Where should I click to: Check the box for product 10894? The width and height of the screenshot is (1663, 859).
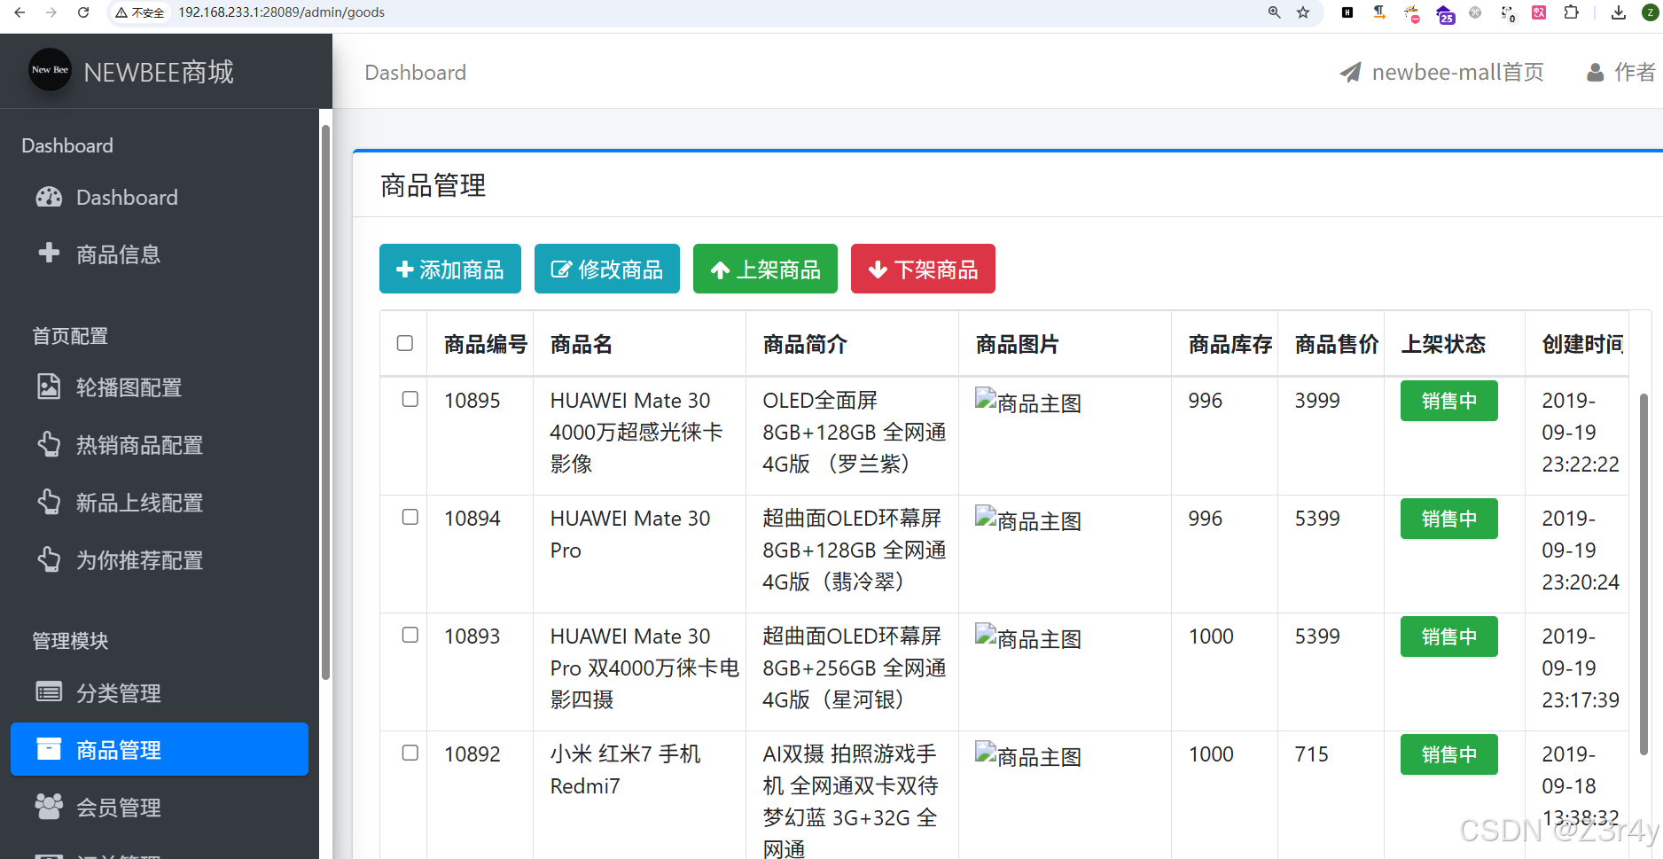(x=410, y=517)
